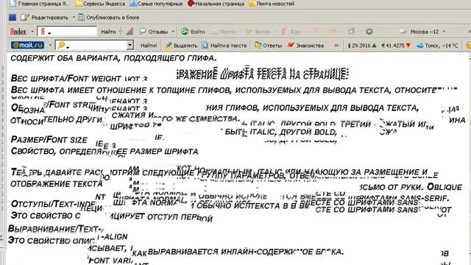
Task: Click into the Mail.ru search combo box
Action: [95, 45]
